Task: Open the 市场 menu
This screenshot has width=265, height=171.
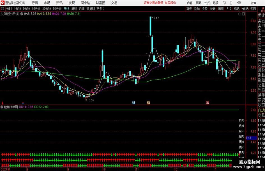Action: (x=47, y=3)
